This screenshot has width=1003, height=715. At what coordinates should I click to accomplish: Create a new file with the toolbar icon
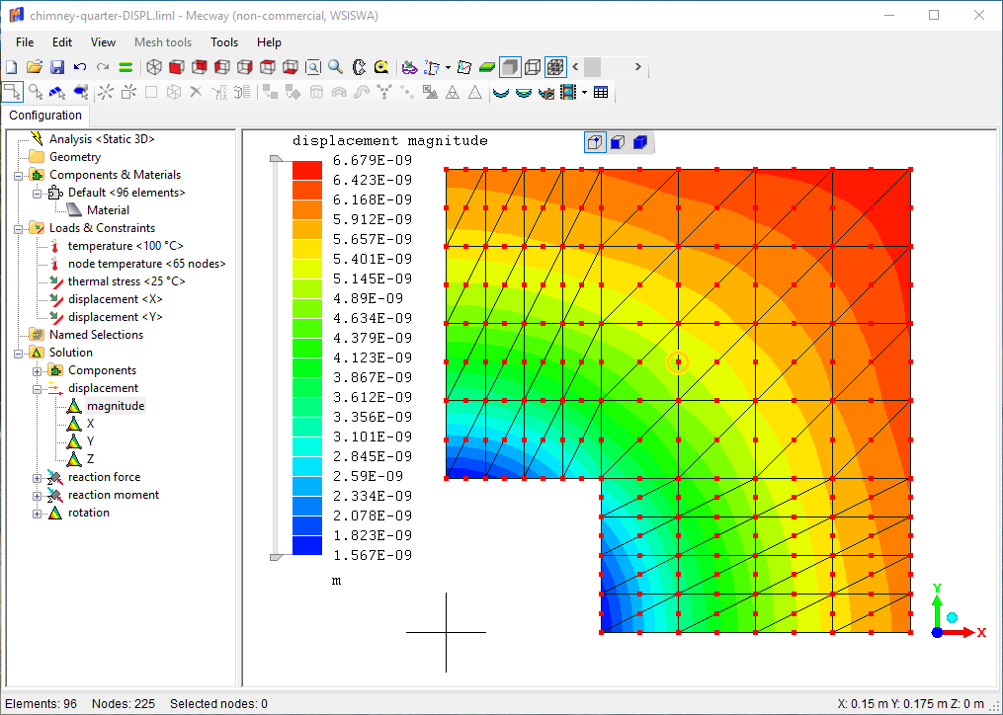(x=12, y=67)
